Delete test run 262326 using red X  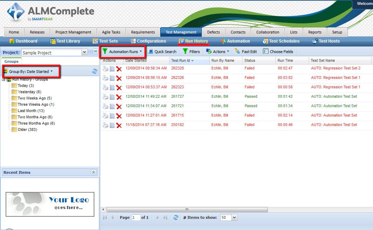pos(119,78)
